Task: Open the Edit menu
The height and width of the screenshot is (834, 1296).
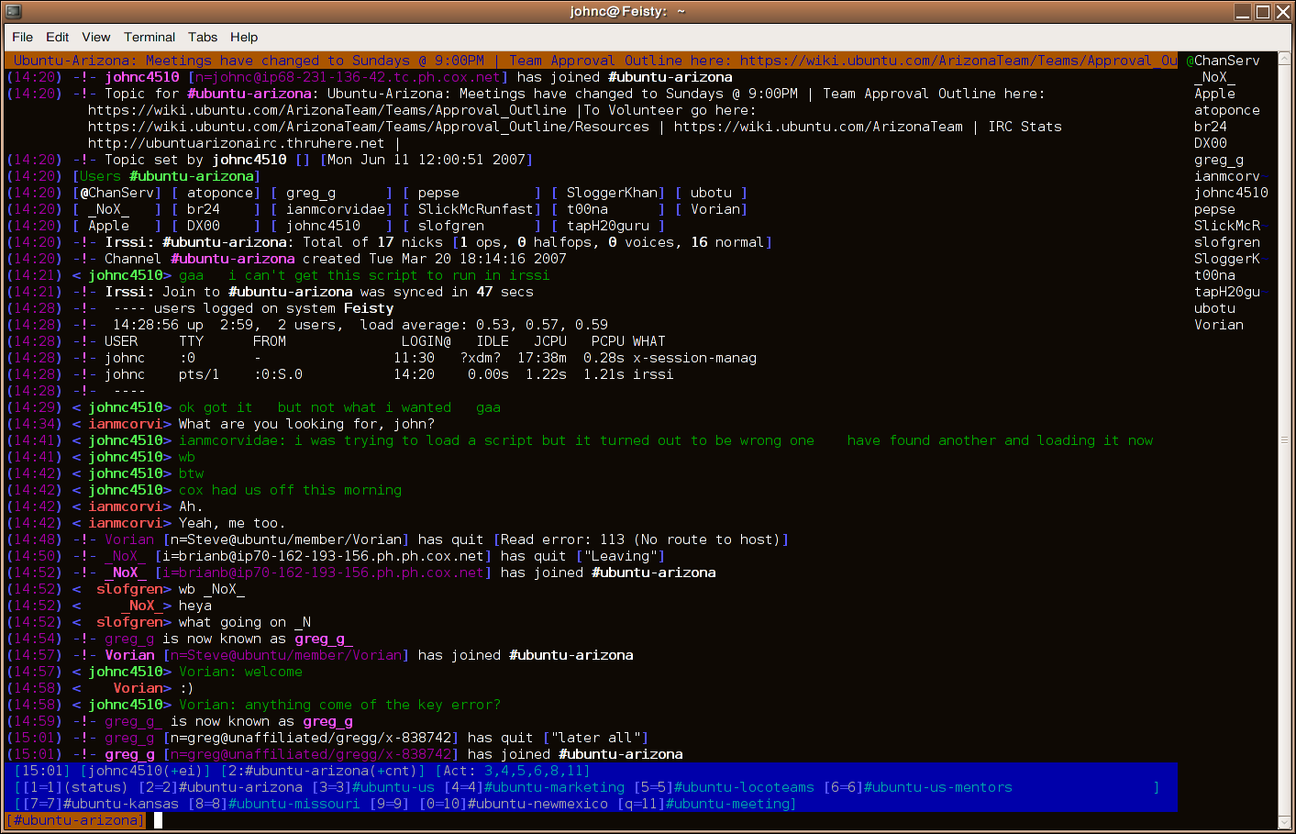Action: coord(58,37)
